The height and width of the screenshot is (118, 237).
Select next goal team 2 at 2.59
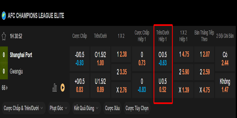[x=204, y=72]
